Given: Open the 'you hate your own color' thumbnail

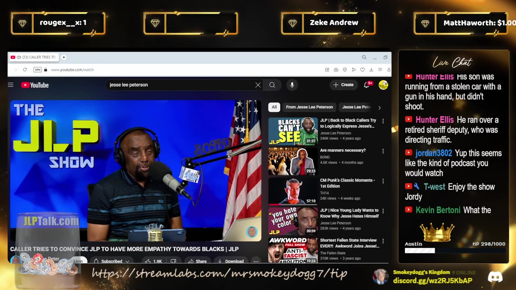Looking at the screenshot, I should tap(293, 221).
